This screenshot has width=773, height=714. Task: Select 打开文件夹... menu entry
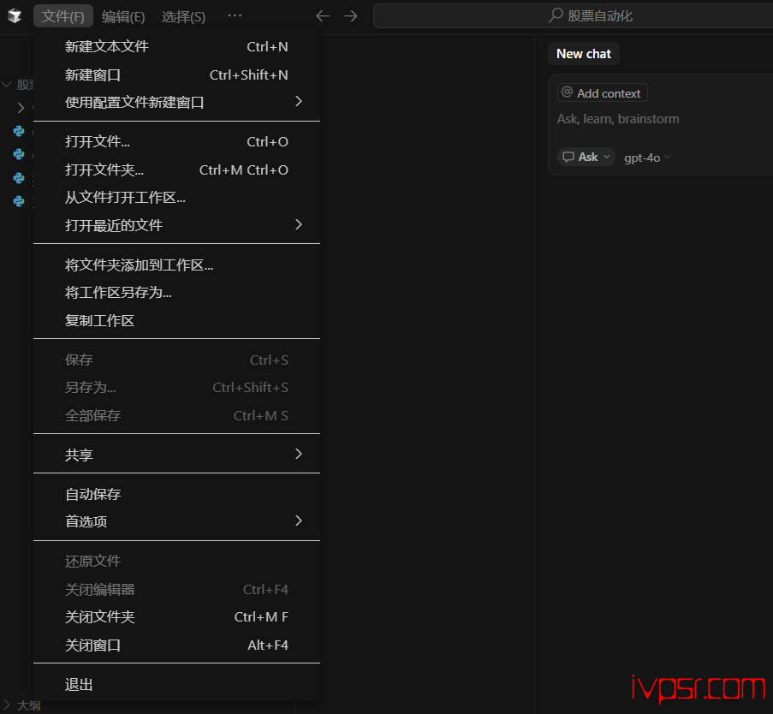click(104, 170)
